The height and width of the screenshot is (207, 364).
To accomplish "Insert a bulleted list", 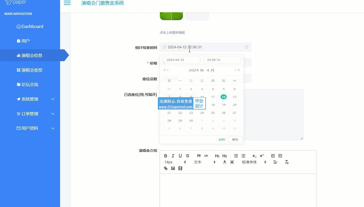I will 243,156.
